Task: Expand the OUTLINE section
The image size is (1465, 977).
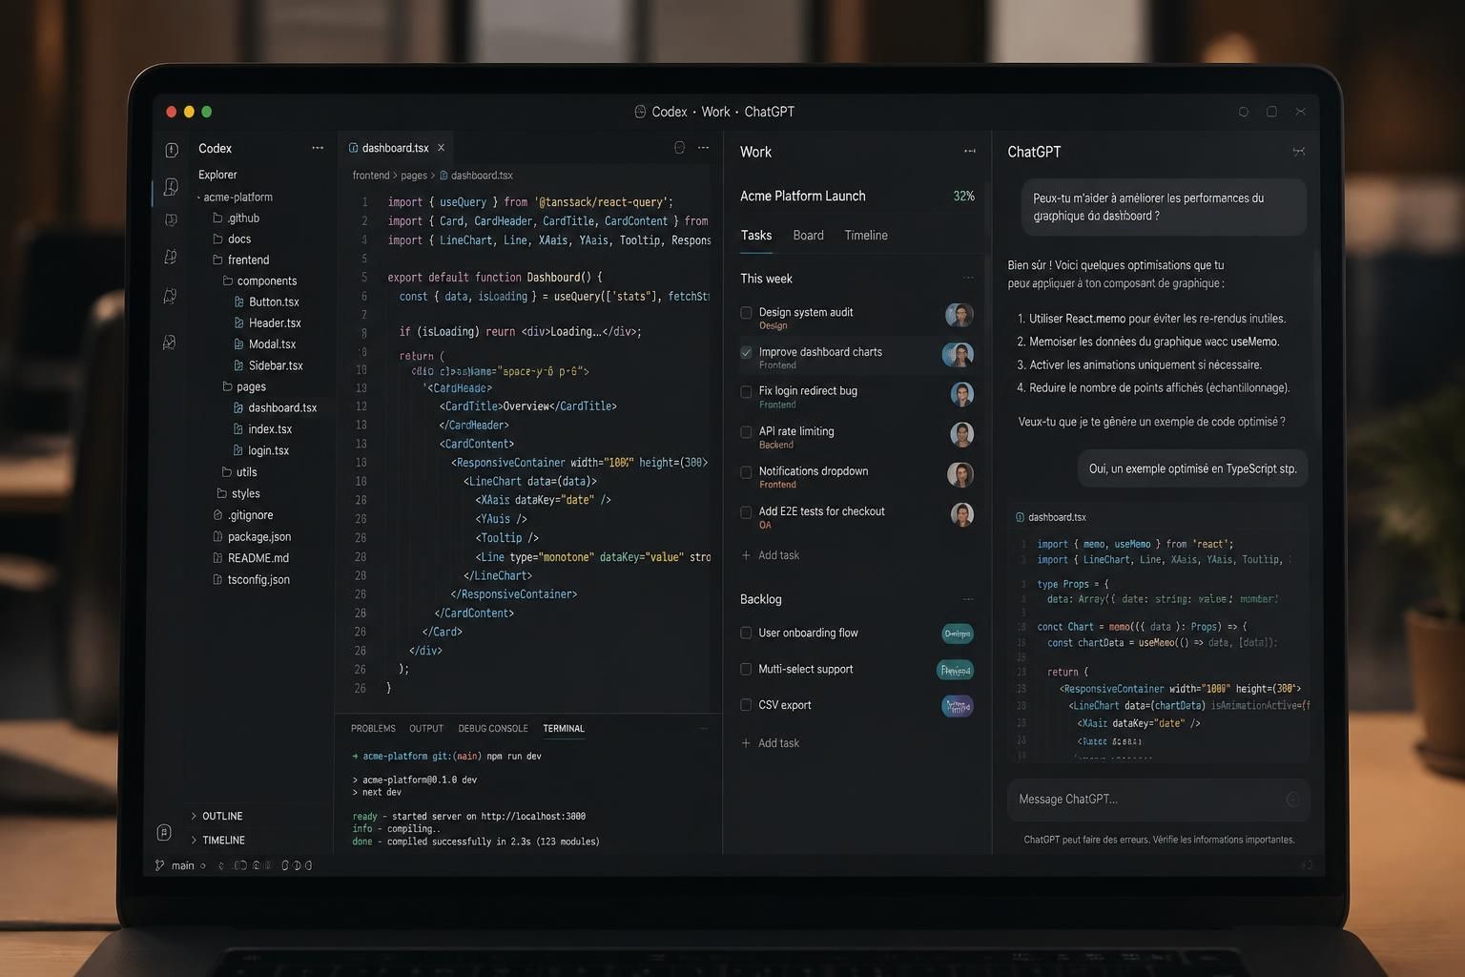Action: point(217,817)
